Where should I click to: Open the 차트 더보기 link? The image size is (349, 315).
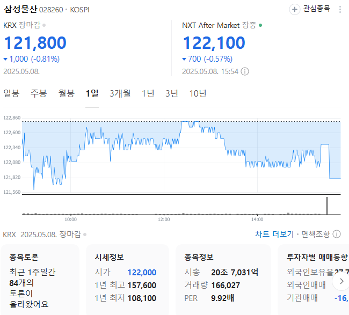coord(274,234)
